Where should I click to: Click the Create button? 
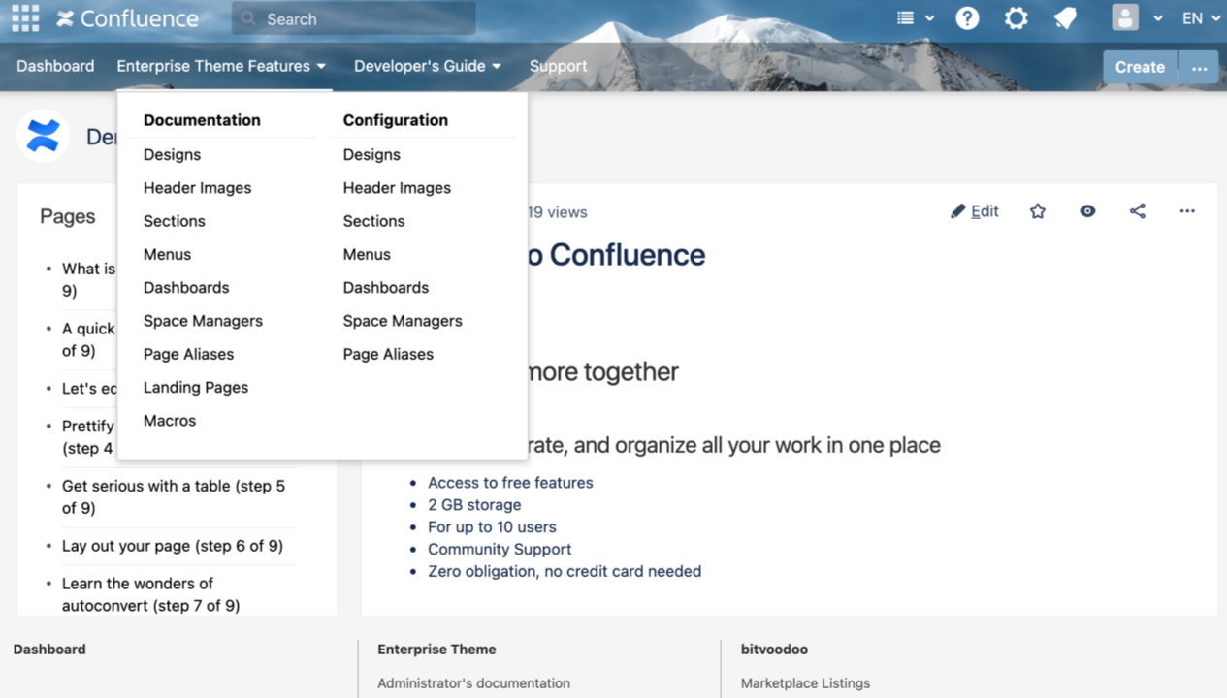click(1140, 67)
